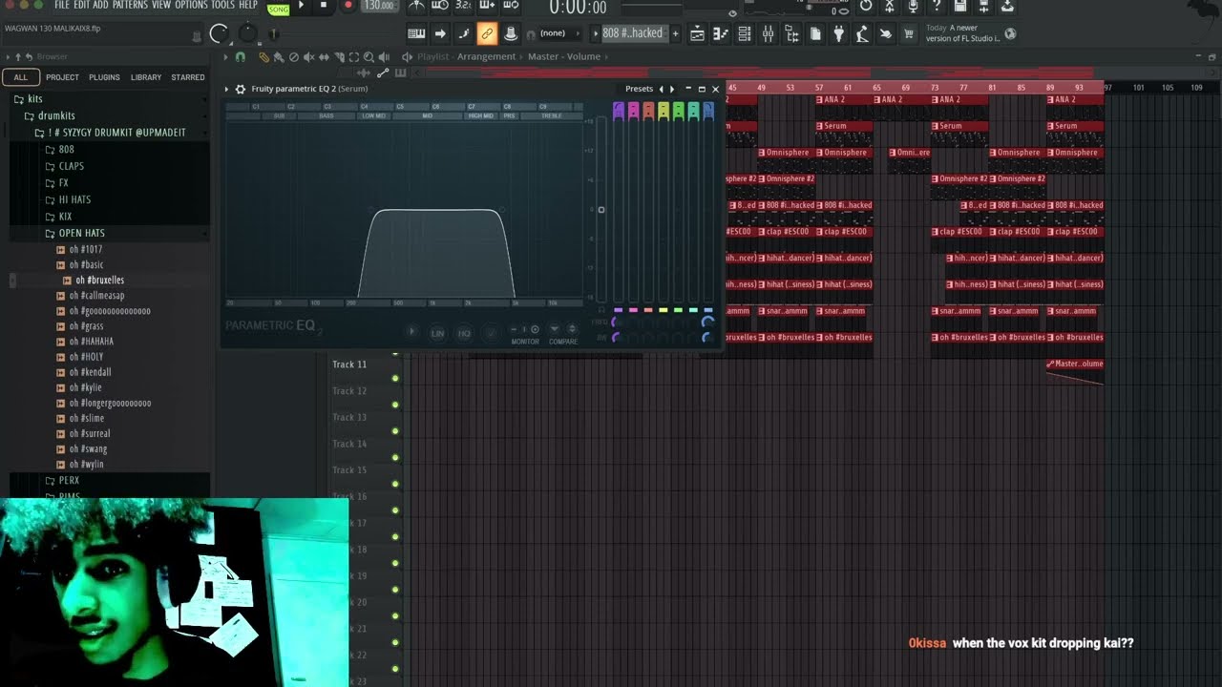Select sample 'oh #surreal'

pyautogui.click(x=89, y=433)
